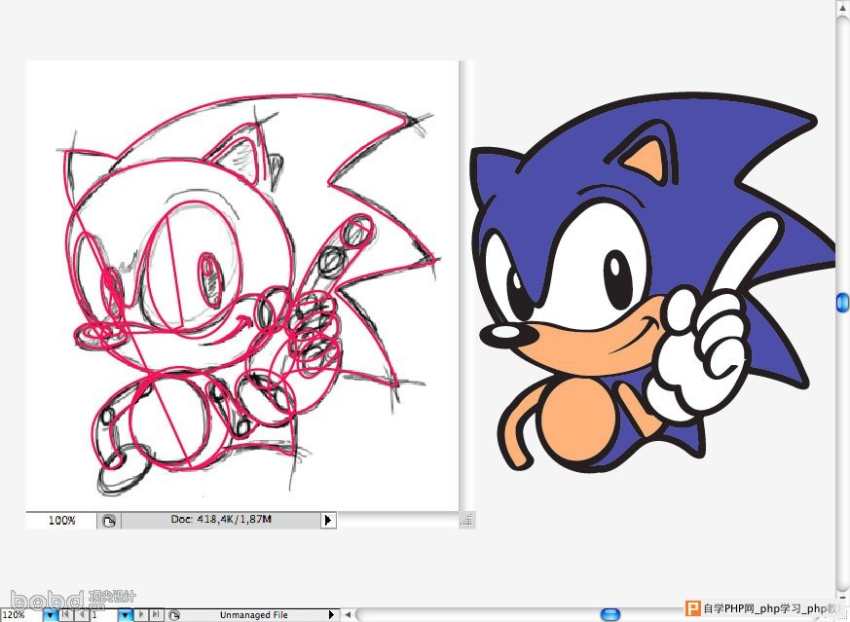Click the 120% zoom input field
The image size is (850, 622).
(21, 615)
